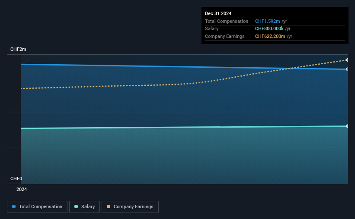Click the CHF2m y-axis label
The image size is (355, 219).
[x=18, y=49]
